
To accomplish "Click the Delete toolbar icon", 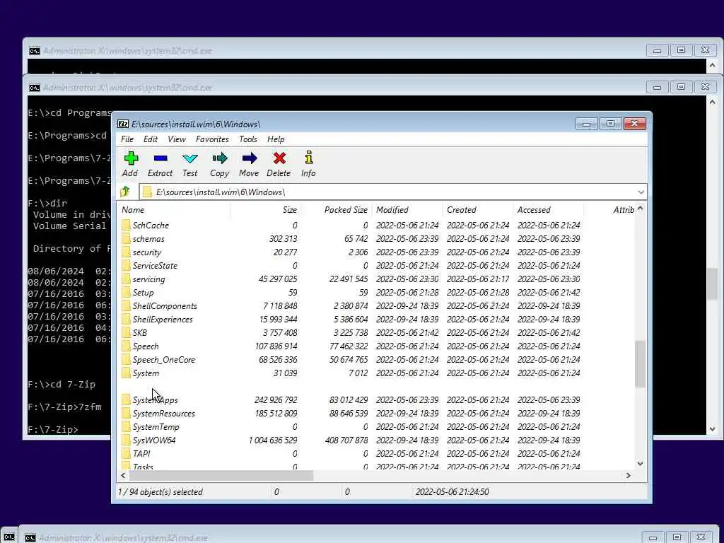I will (x=279, y=158).
